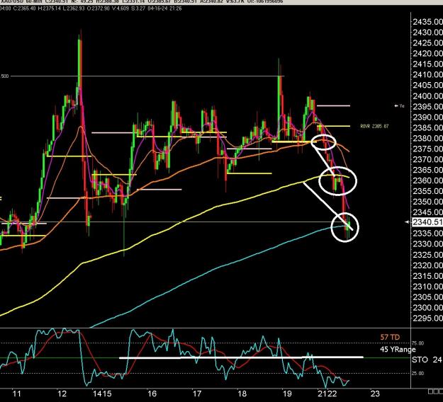
Task: Select the ROVR 2385.87 label
Action: [x=374, y=127]
